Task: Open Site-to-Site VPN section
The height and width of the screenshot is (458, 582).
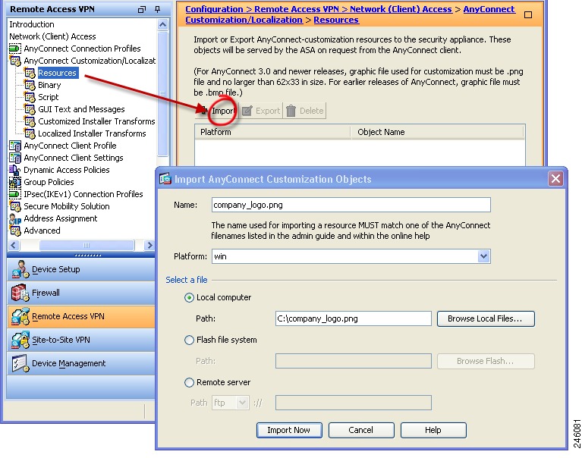Action: 81,340
